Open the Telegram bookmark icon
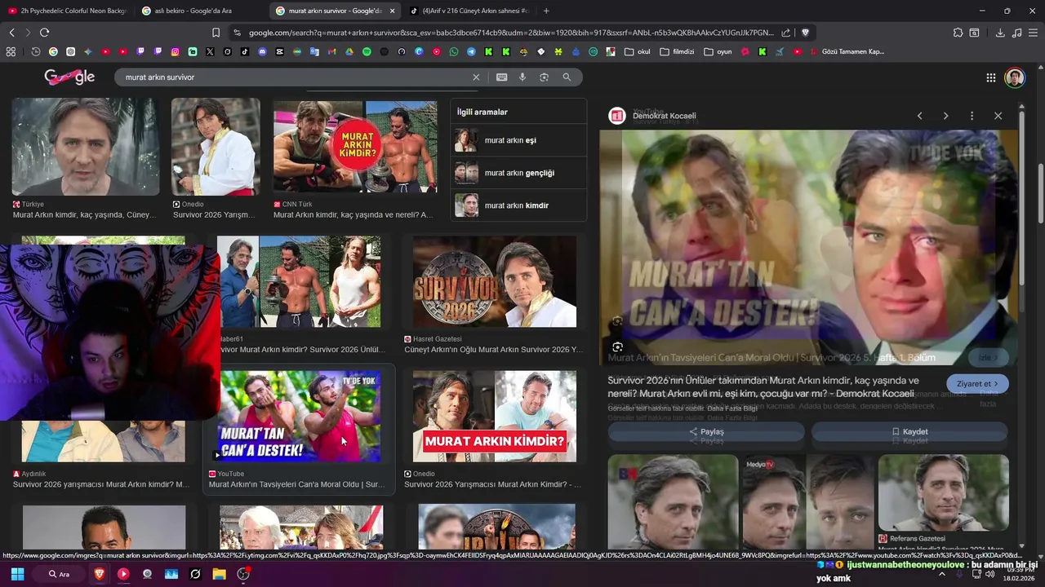1045x587 pixels. click(x=471, y=51)
